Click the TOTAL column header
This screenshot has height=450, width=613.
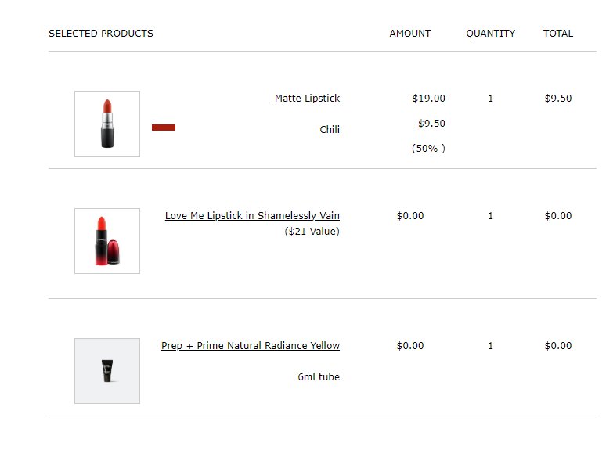click(558, 34)
